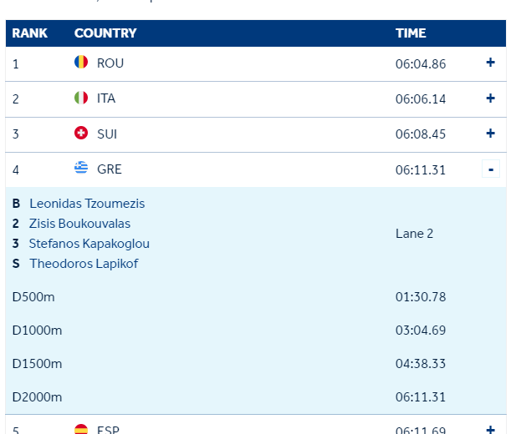
Task: Click the GRE finish time 06:11.31
Action: coord(421,169)
